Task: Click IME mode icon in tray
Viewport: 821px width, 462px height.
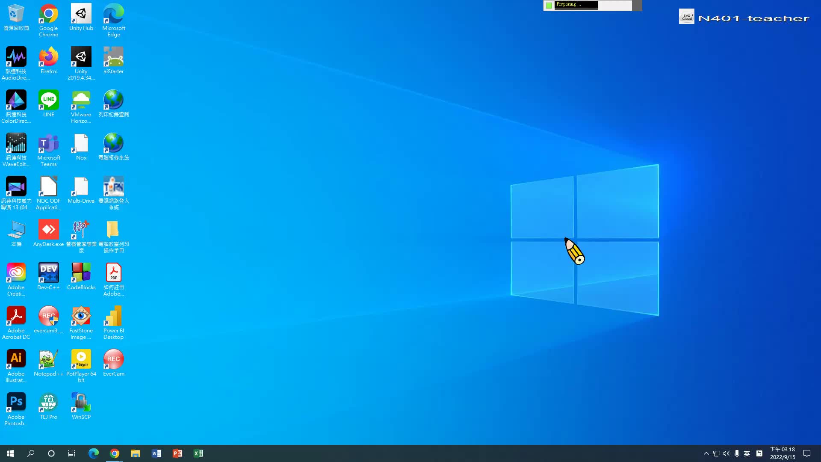Action: [x=759, y=453]
